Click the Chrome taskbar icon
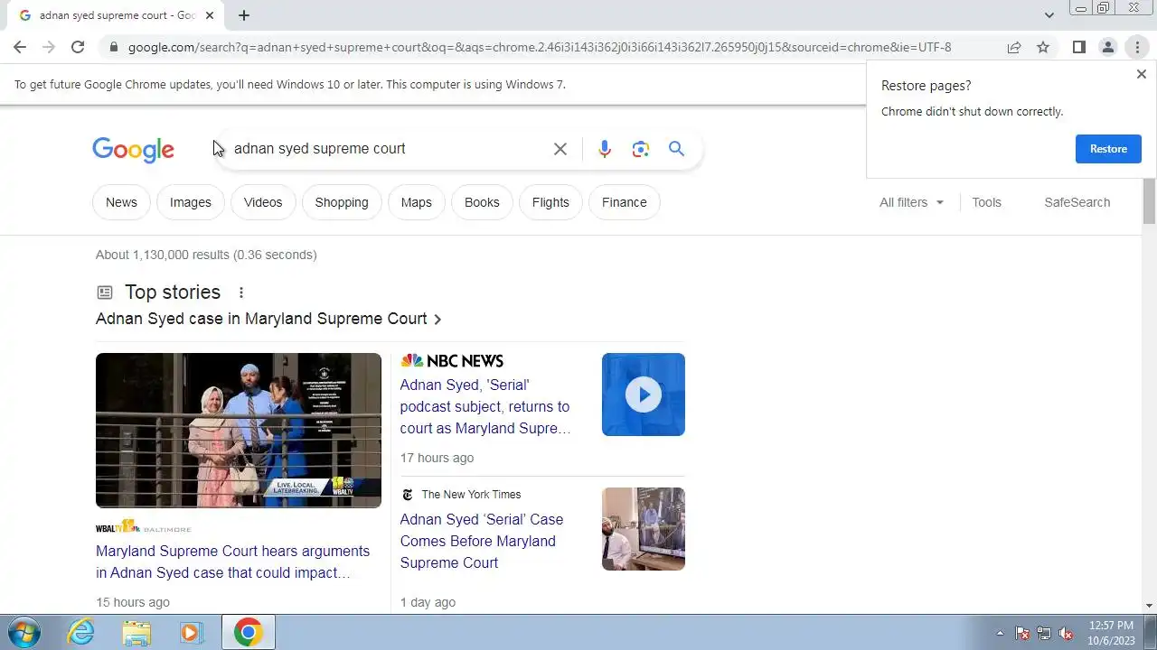Viewport: 1157px width, 650px height. point(249,632)
